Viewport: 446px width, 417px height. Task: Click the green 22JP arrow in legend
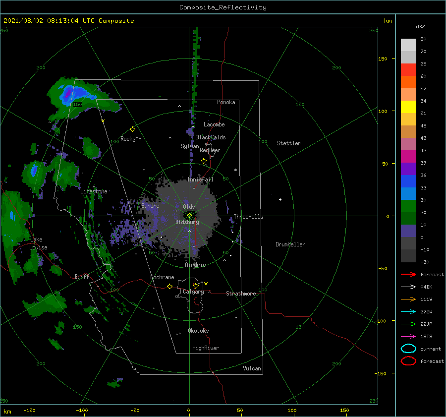tap(408, 324)
